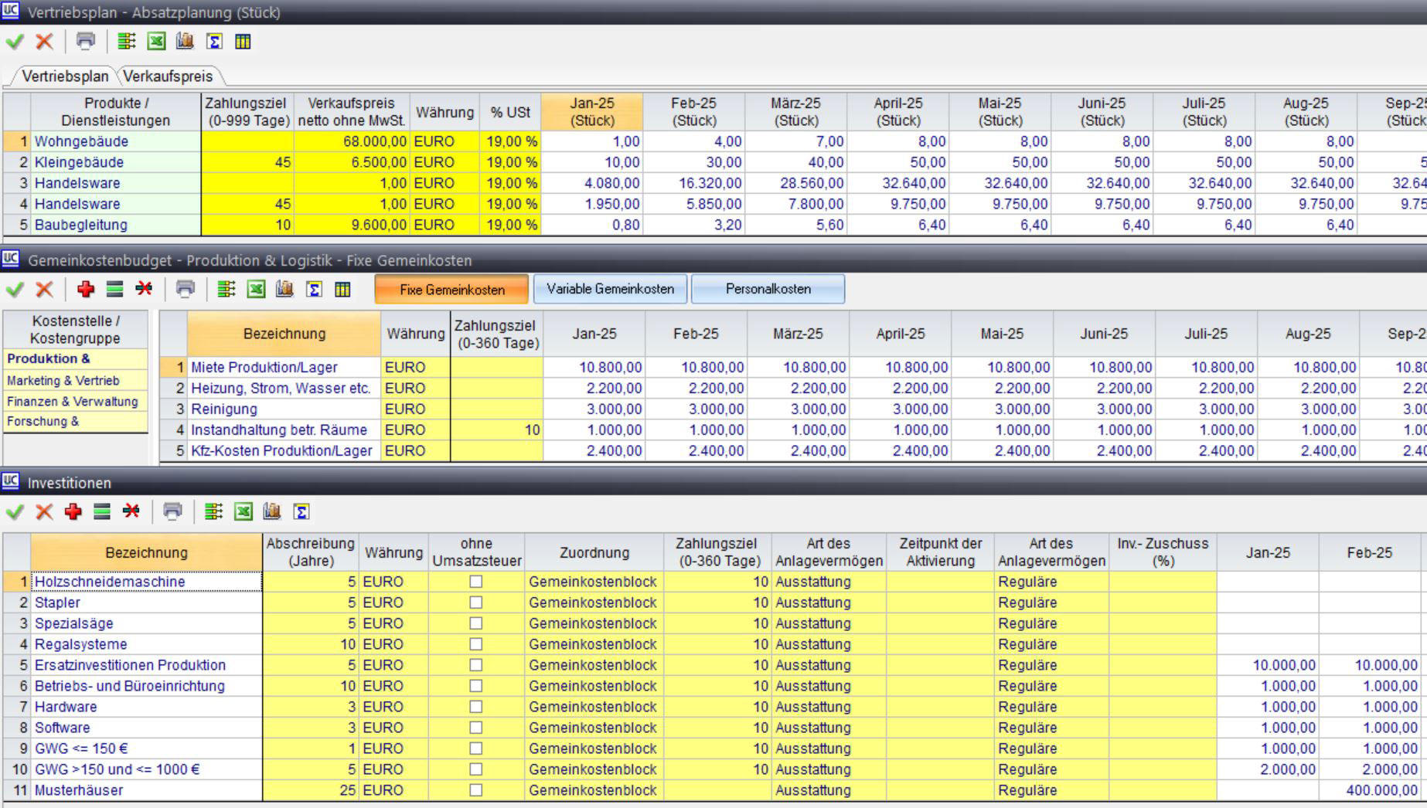Click the column table icon in the Vertriebsplan toolbar
Viewport: 1427px width, 808px height.
coord(243,42)
